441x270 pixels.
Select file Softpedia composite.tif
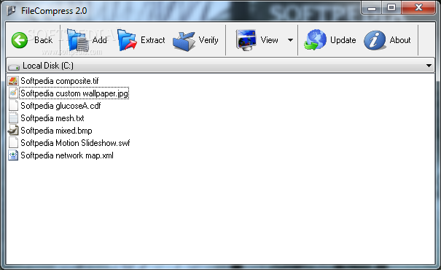point(60,81)
